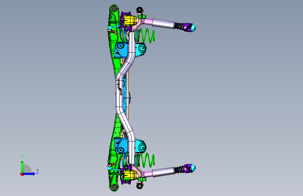The width and height of the screenshot is (303, 196).
Task: Select the cyan cap on the upper shock tip
Action: [x=193, y=28]
